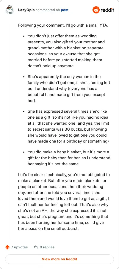This screenshot has width=119, height=269.
Task: Collapse thread using the vertical comment line
Action: 10,127
